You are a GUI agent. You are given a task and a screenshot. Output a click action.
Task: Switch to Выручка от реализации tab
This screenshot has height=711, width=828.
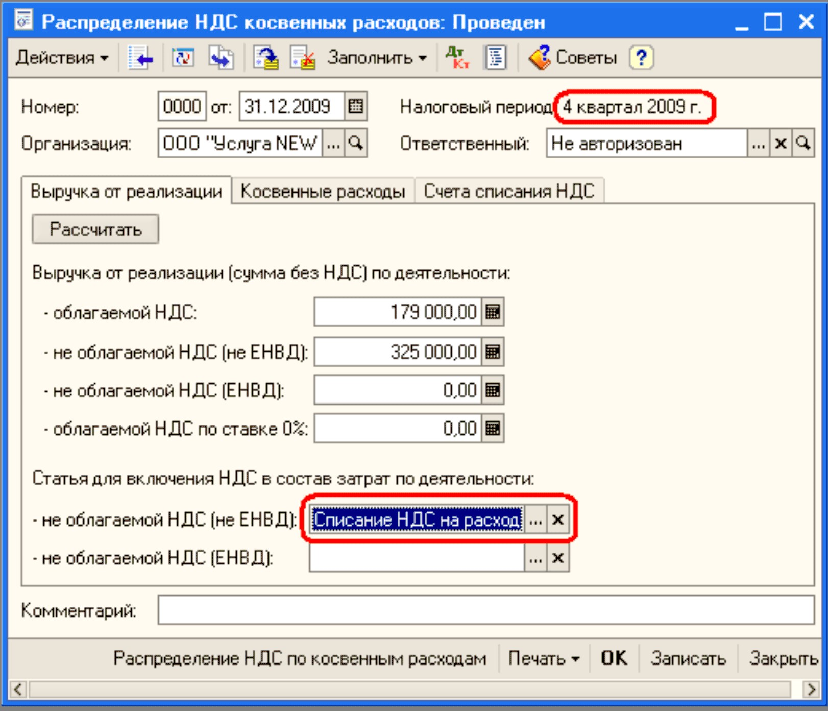click(126, 191)
